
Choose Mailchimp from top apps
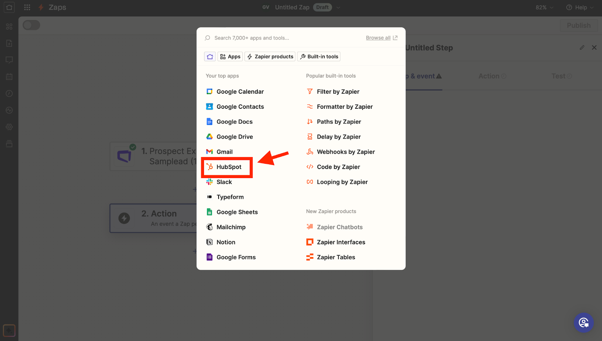click(226, 227)
